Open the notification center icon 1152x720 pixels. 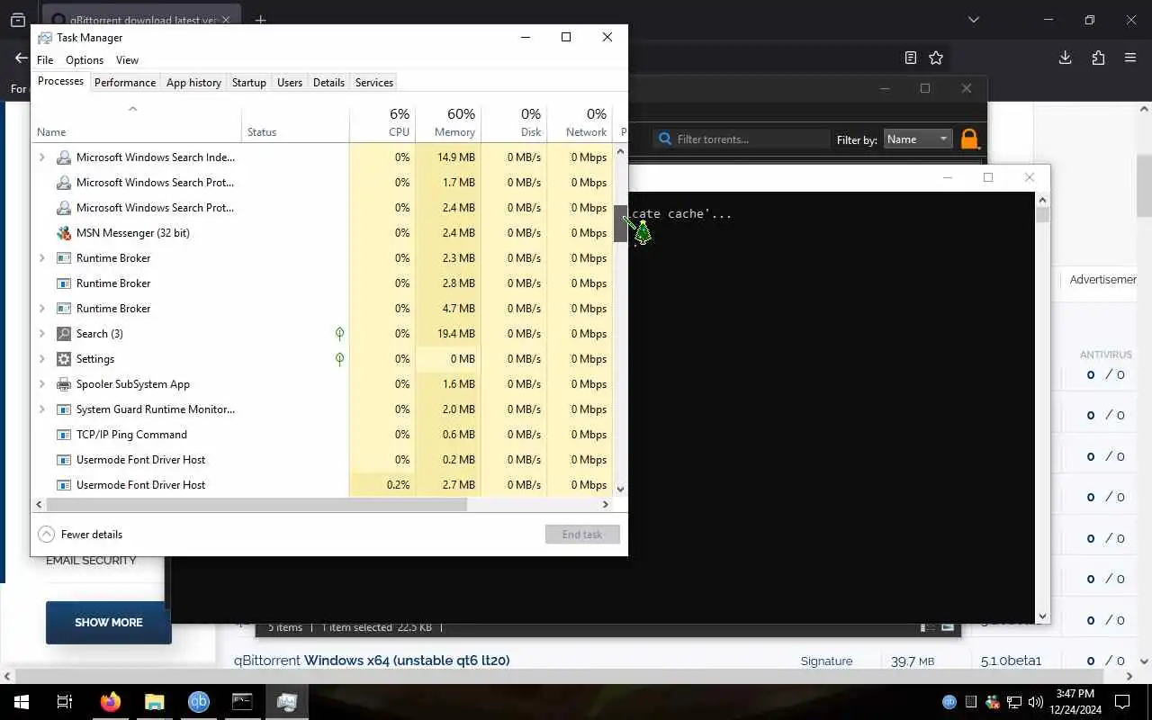pos(1122,702)
